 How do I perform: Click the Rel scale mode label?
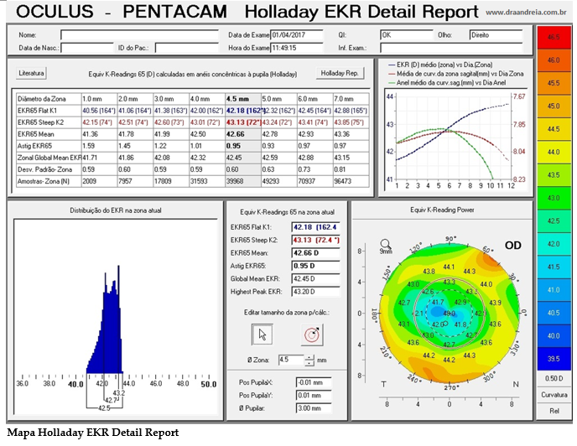(x=554, y=411)
